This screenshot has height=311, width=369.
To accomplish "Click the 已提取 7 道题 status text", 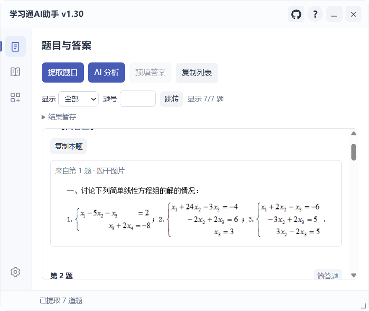I will tap(61, 301).
